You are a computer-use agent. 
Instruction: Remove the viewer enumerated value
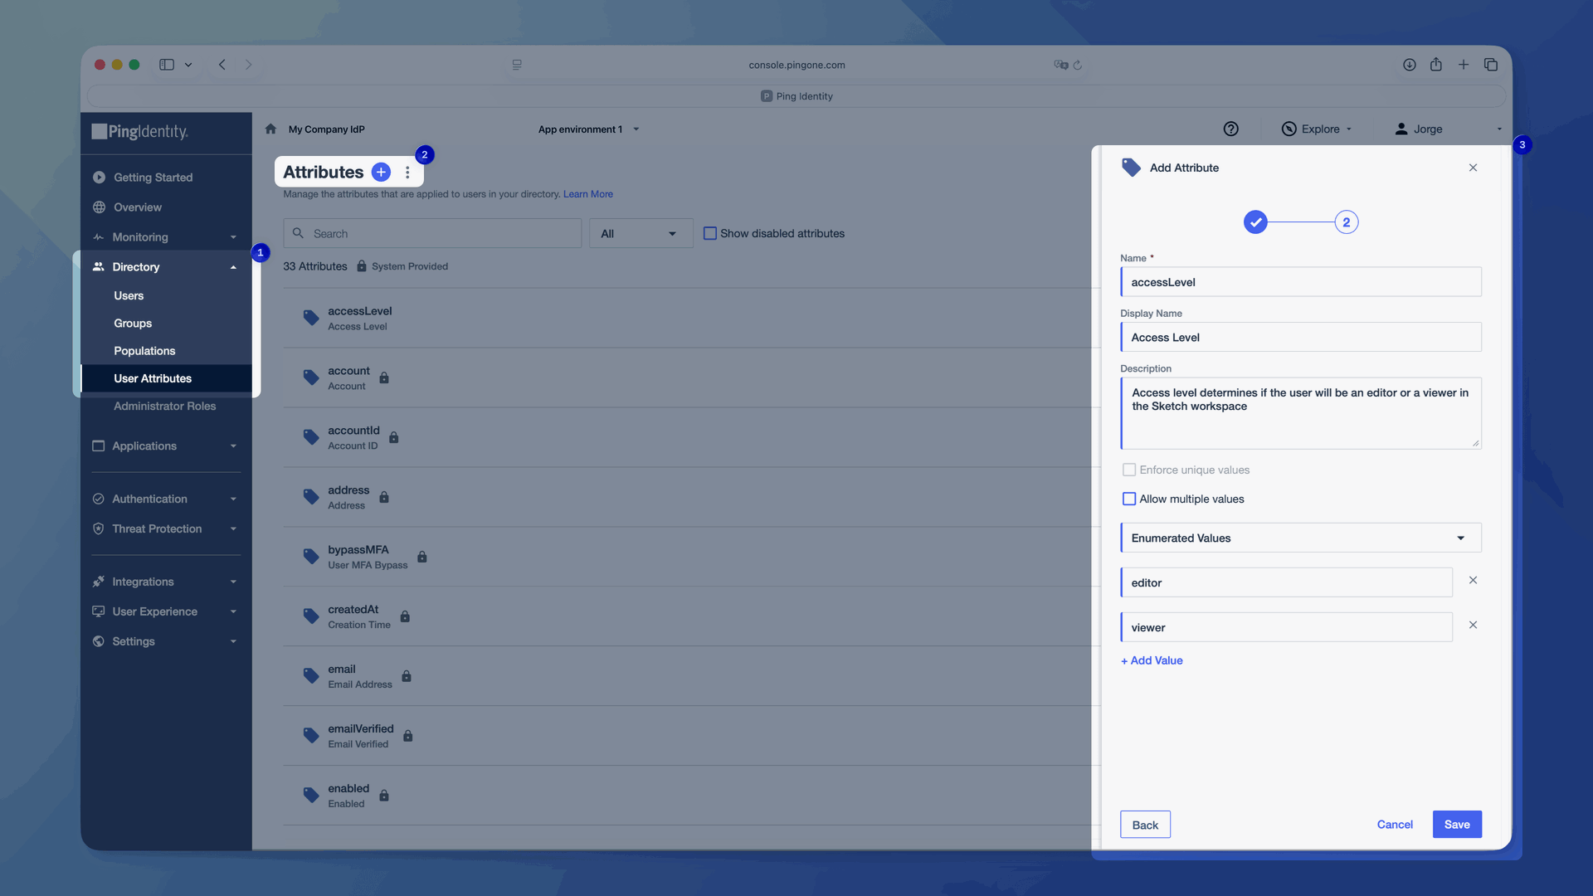[1473, 625]
